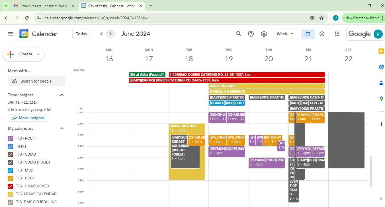Click the Search for people field
This screenshot has width=385, height=207.
pos(36,81)
